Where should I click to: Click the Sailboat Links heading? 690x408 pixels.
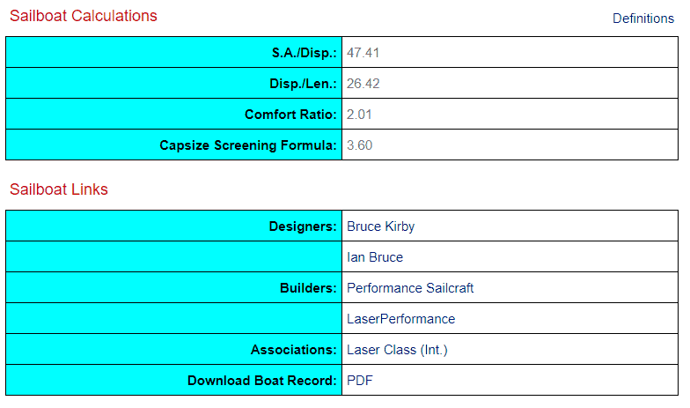pyautogui.click(x=59, y=189)
